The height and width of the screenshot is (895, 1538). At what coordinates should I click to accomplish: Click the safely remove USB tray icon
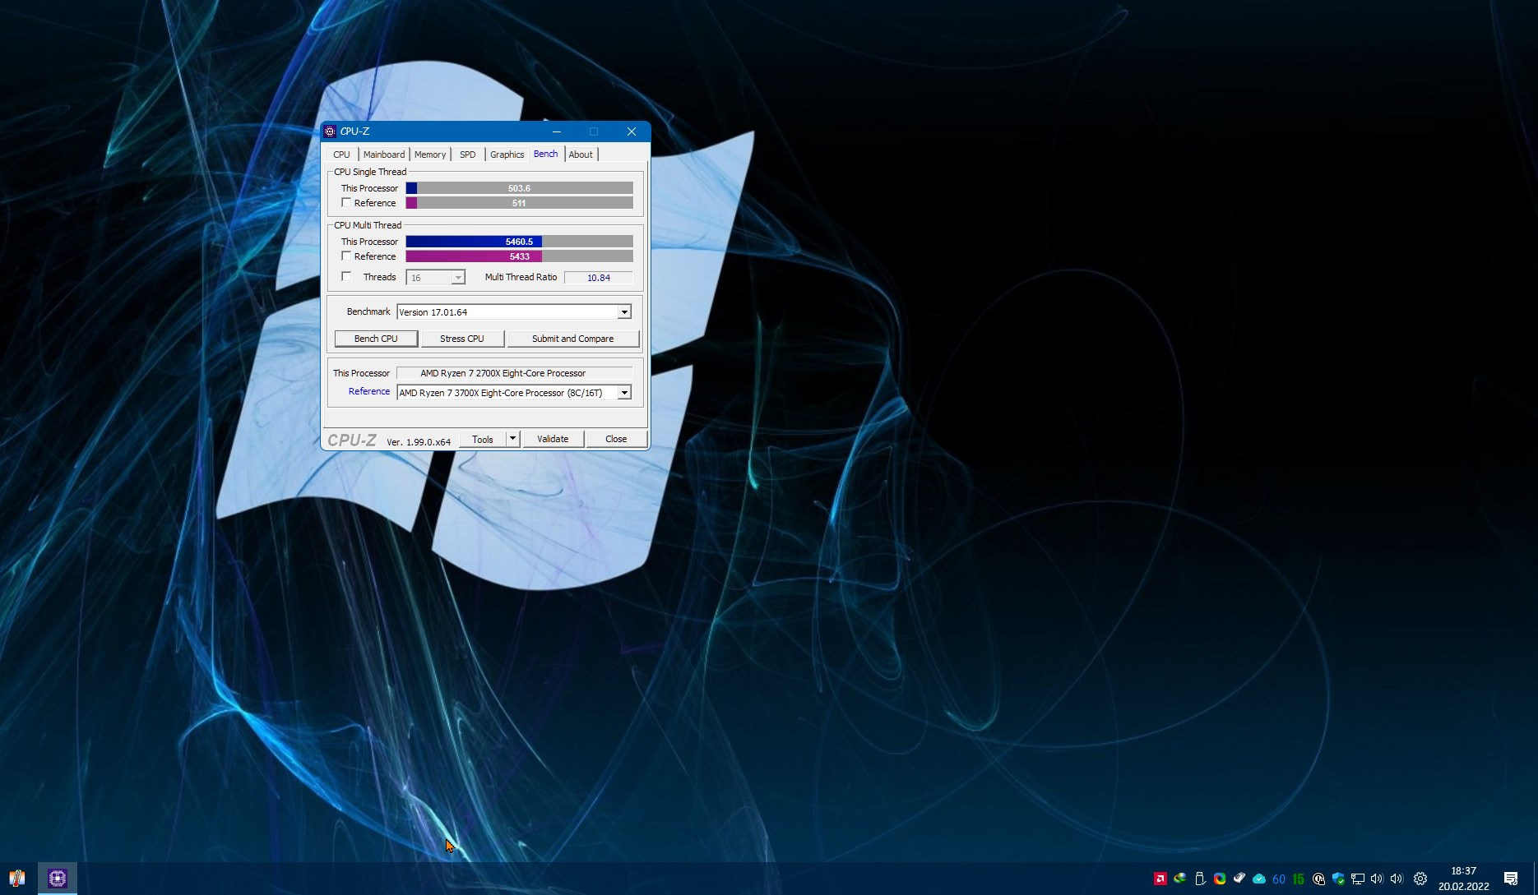[x=1200, y=879]
